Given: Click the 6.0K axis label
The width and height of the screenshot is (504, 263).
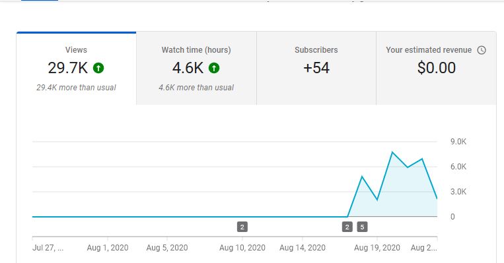Looking at the screenshot, I should [458, 167].
